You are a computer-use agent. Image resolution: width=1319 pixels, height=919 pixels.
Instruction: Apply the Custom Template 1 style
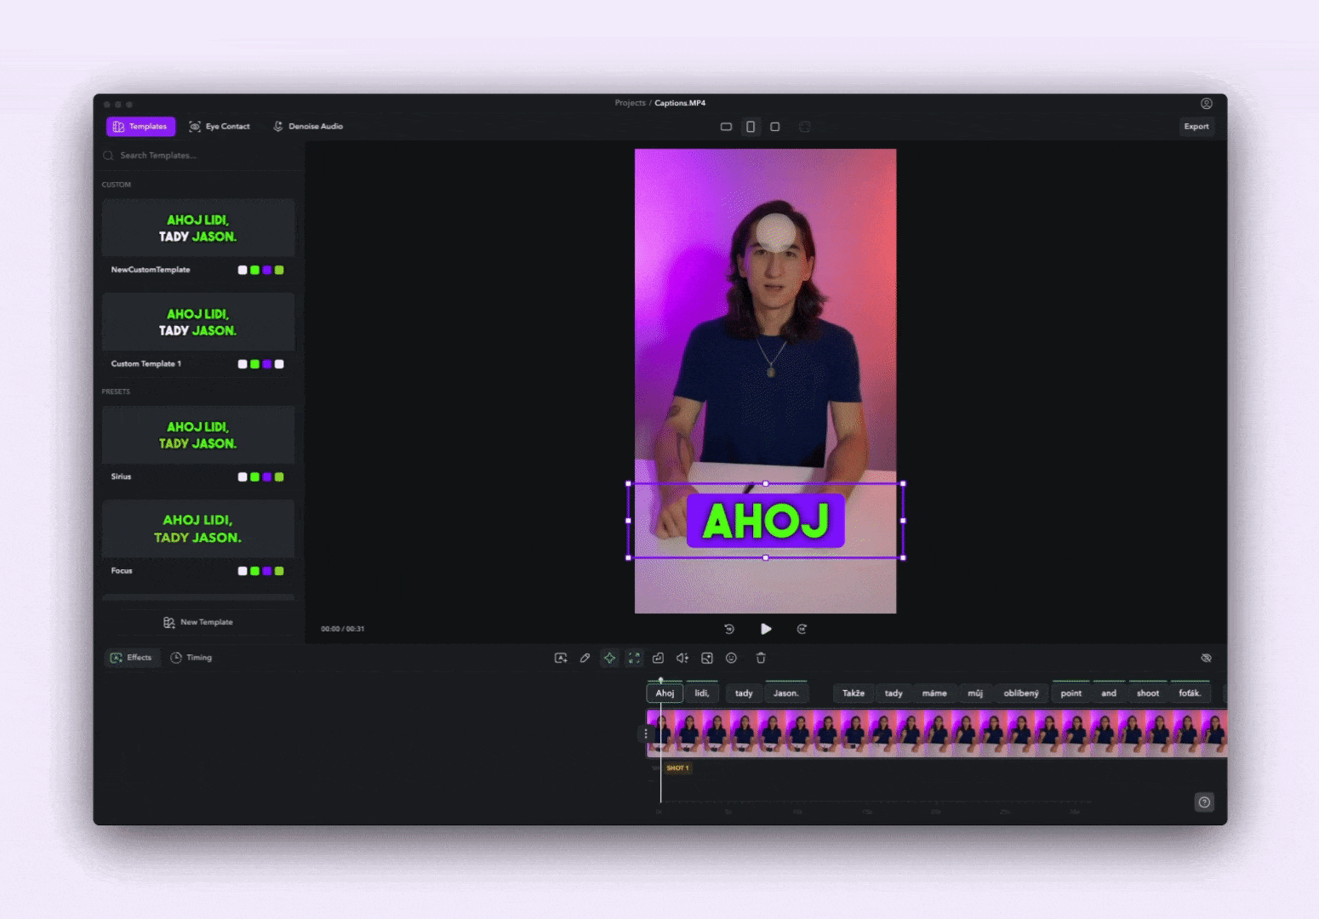click(198, 322)
